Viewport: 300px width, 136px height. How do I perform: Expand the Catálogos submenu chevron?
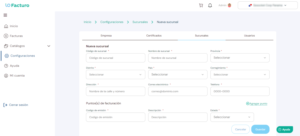point(49,46)
